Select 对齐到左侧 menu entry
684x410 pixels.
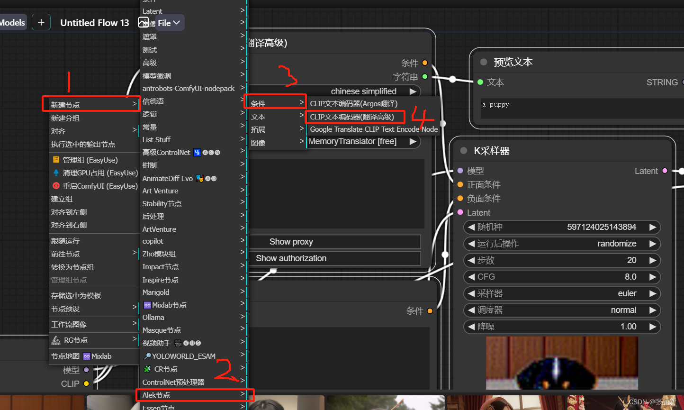click(x=94, y=212)
